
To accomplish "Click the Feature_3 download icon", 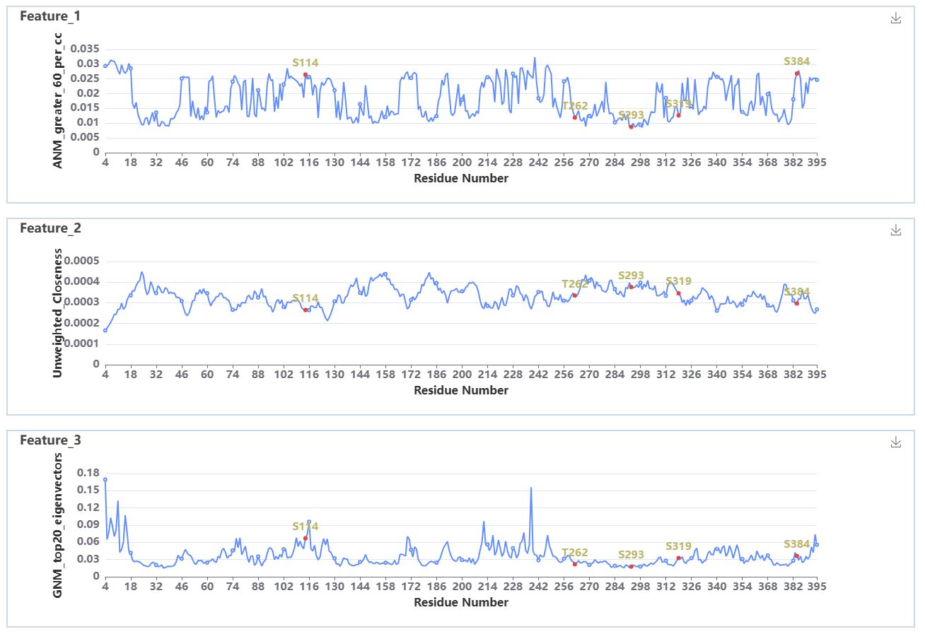I will (896, 442).
